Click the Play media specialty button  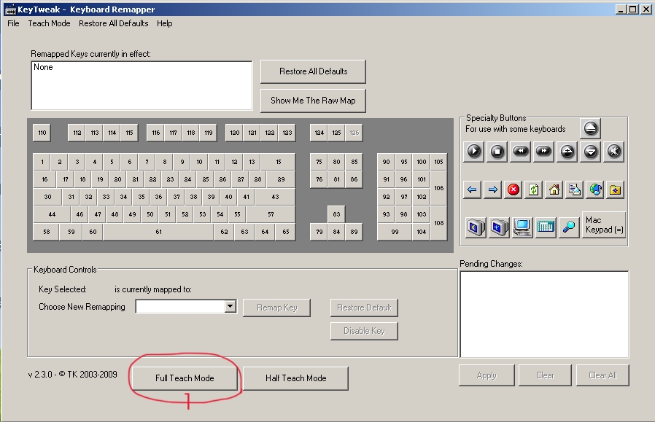(474, 151)
